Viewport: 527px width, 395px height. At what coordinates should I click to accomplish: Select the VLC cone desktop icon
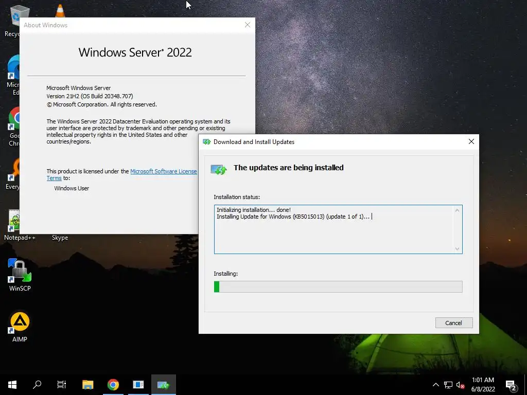pyautogui.click(x=60, y=11)
